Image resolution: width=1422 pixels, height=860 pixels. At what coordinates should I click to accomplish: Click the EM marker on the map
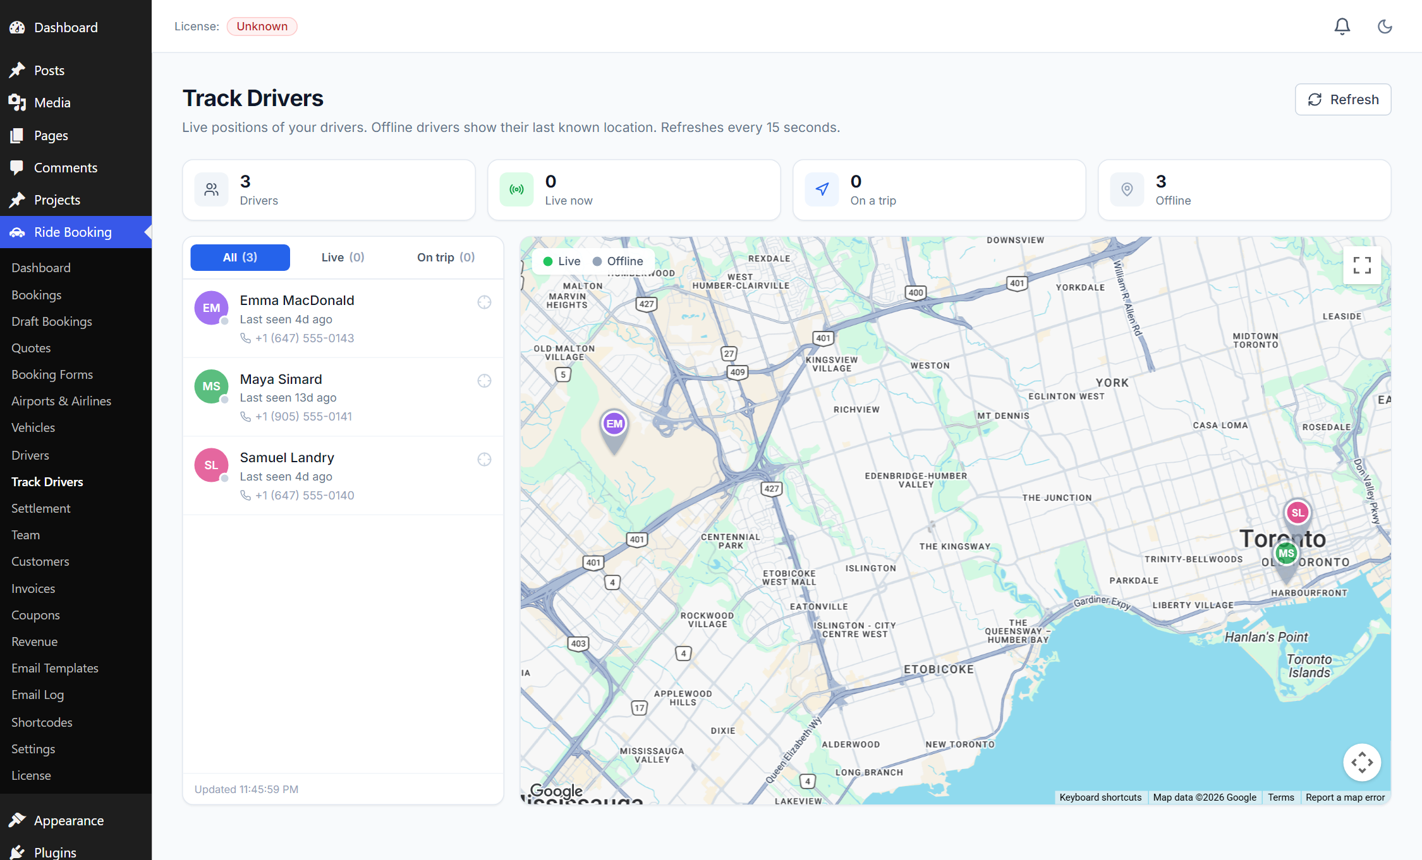(614, 424)
